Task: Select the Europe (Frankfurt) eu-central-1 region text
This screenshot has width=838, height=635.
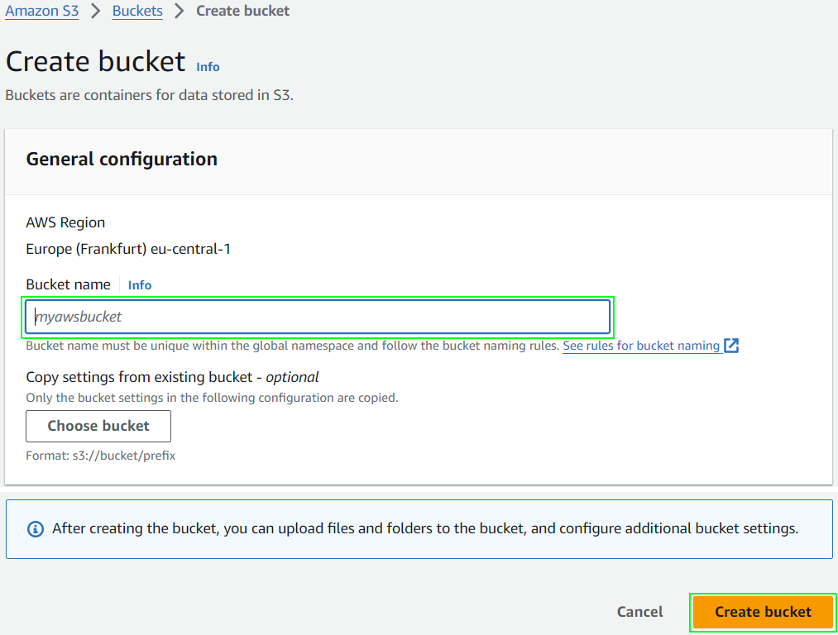Action: (128, 249)
